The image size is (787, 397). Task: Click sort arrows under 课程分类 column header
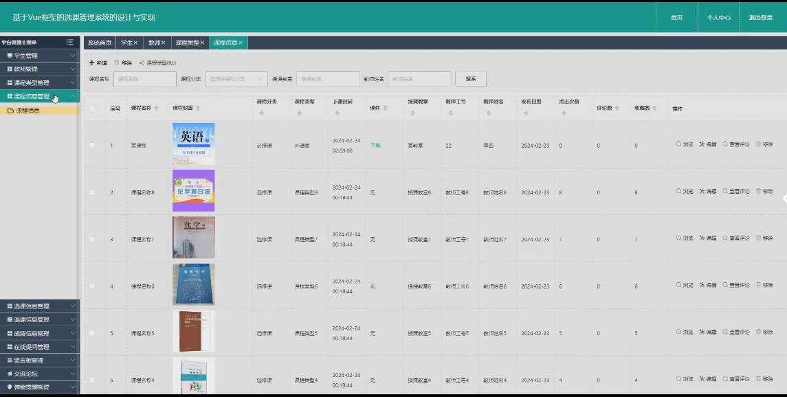click(261, 113)
